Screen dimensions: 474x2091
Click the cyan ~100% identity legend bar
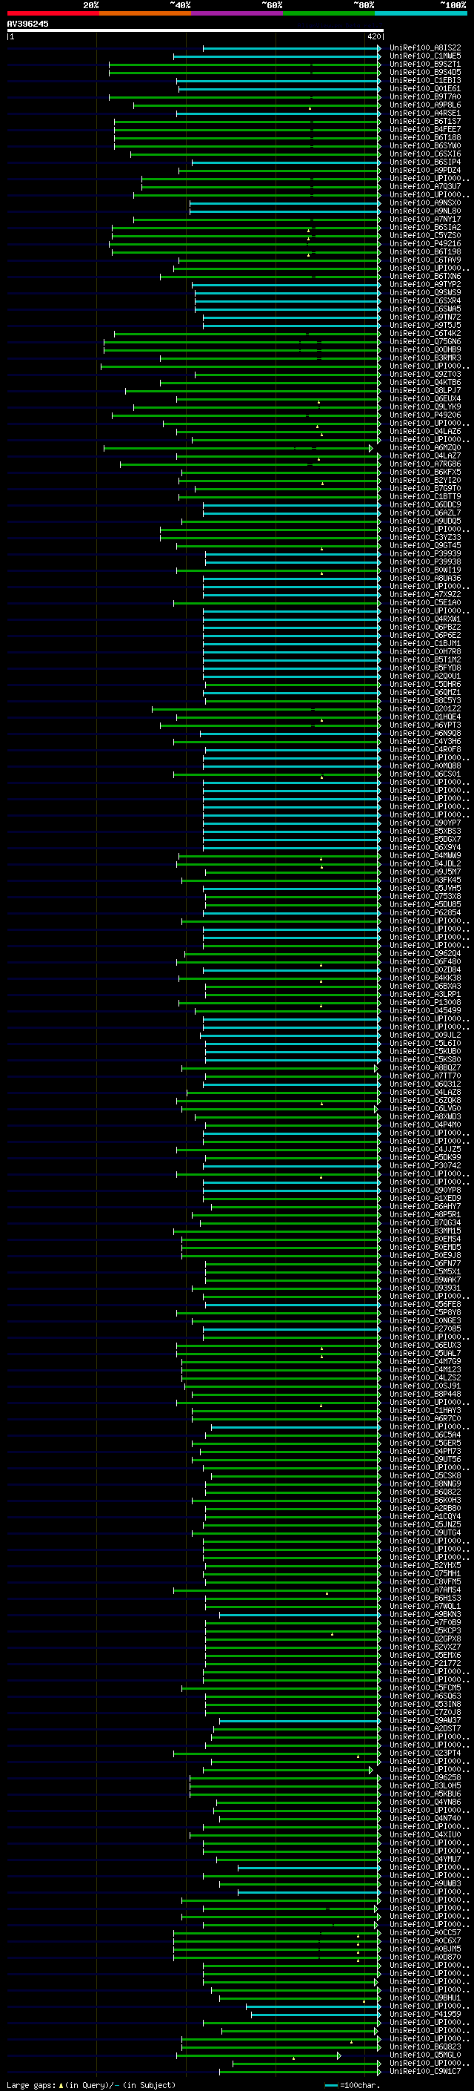pos(421,13)
